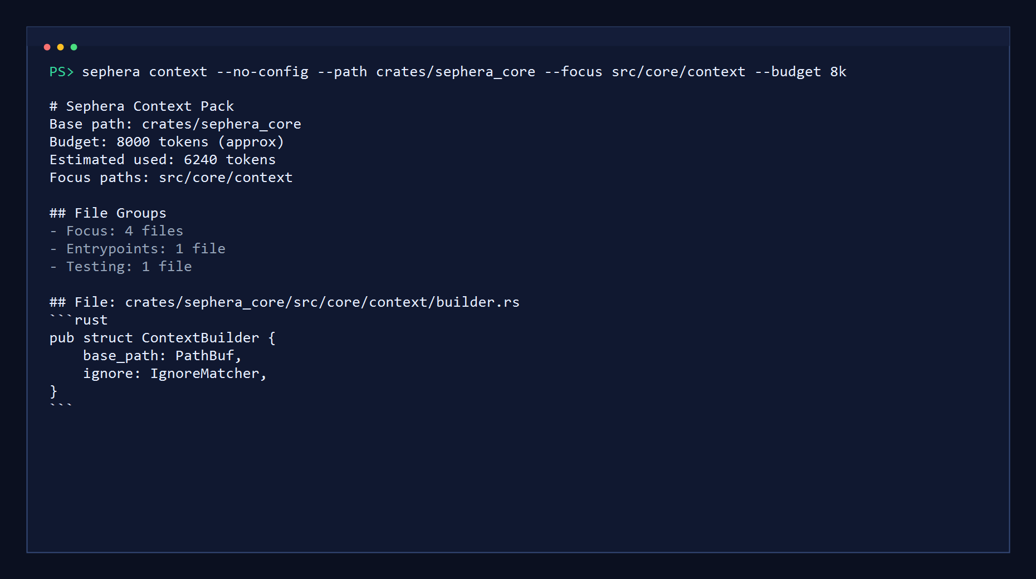Viewport: 1036px width, 579px height.
Task: Click the green zoom dot
Action: (73, 47)
